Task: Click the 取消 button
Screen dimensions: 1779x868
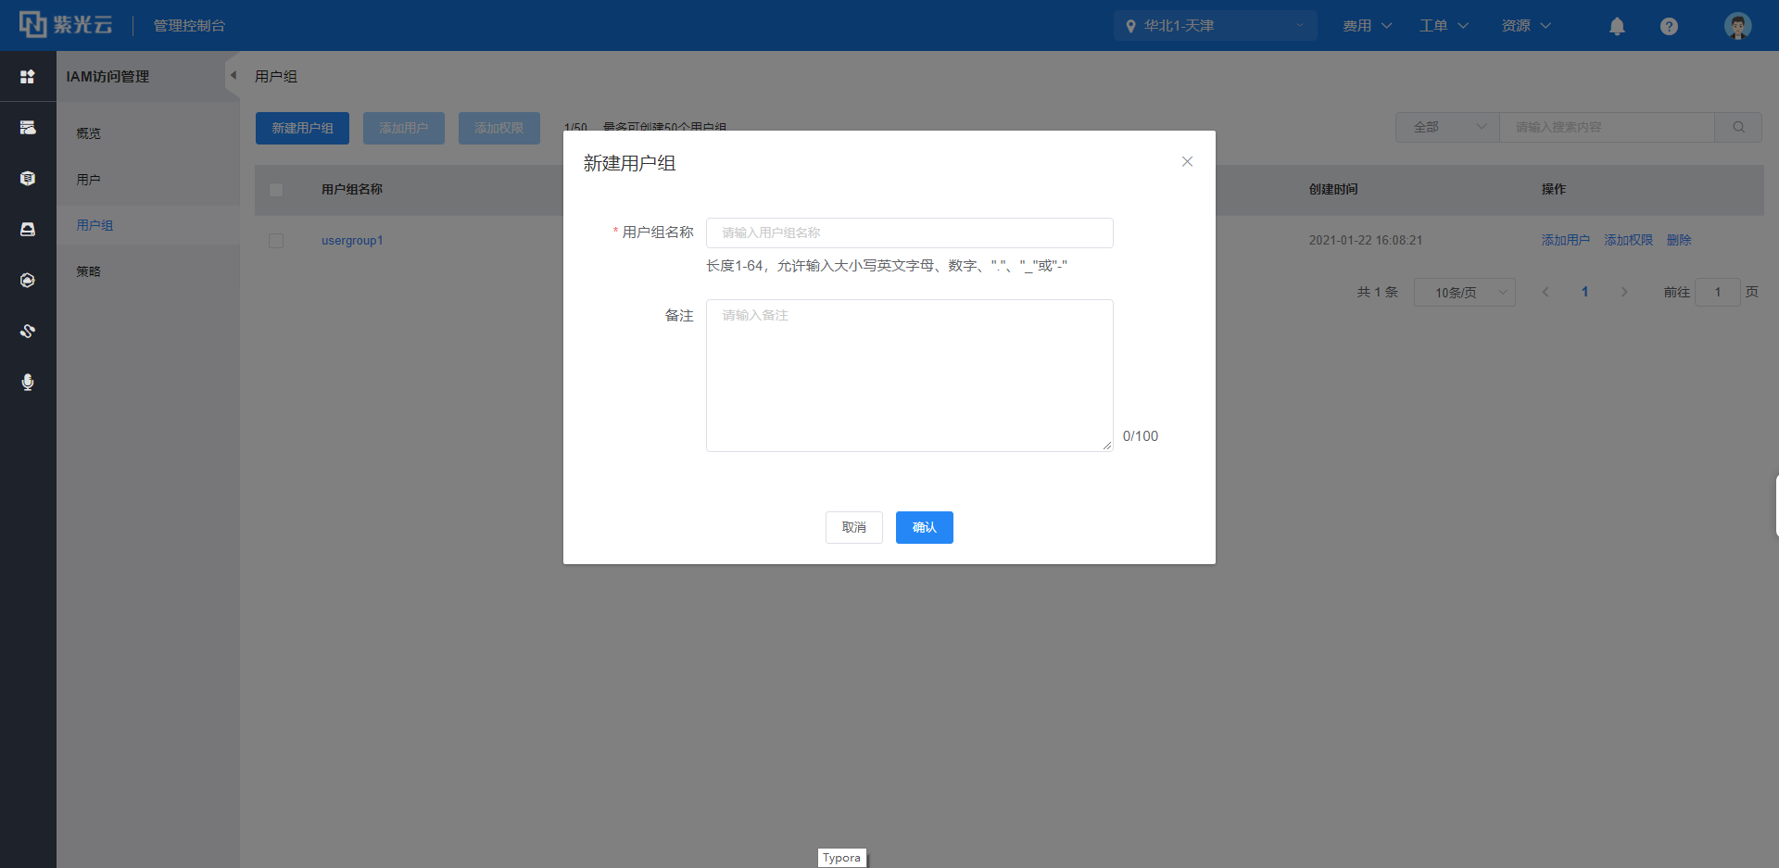Action: (853, 528)
